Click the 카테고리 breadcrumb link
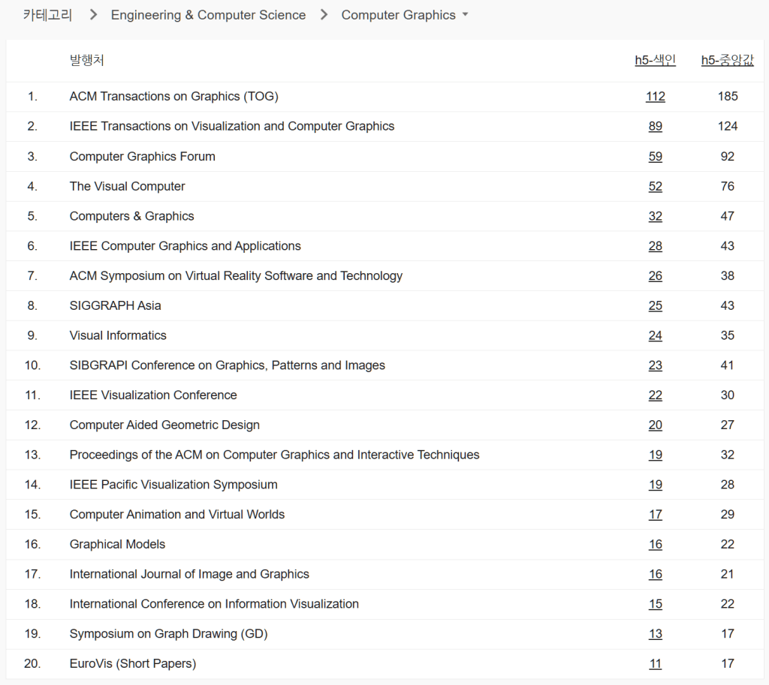Image resolution: width=769 pixels, height=685 pixels. coord(47,15)
